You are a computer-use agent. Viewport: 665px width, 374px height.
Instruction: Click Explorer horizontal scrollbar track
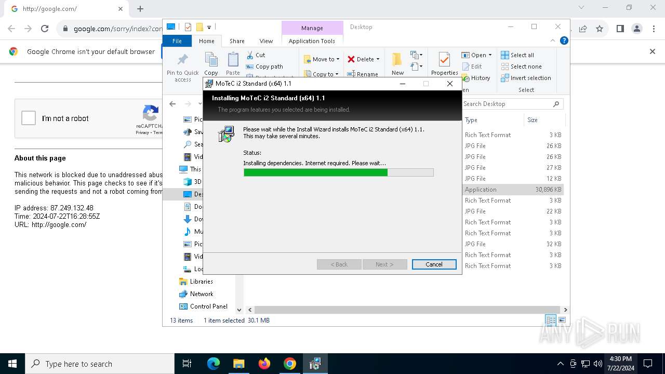click(408, 310)
